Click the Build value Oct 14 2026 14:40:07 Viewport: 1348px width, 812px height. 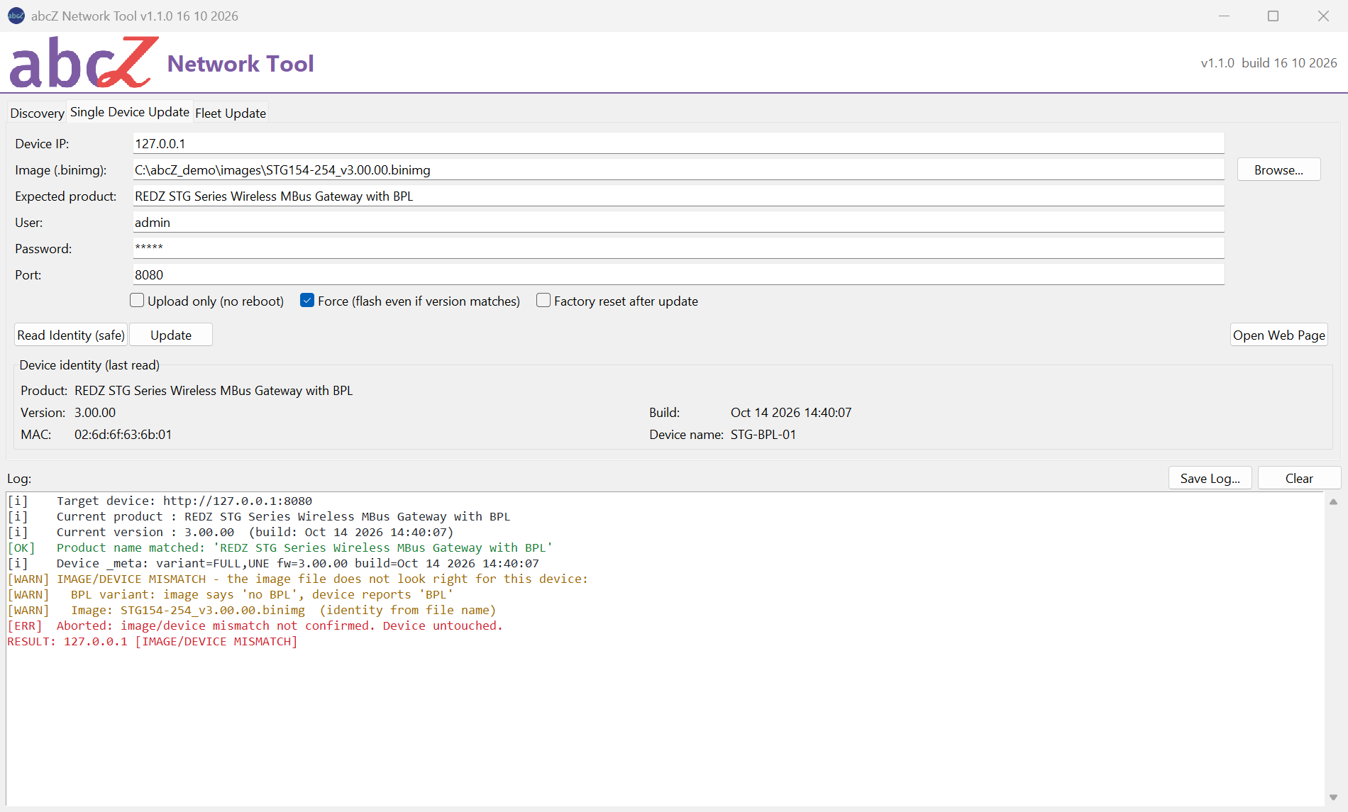point(791,412)
